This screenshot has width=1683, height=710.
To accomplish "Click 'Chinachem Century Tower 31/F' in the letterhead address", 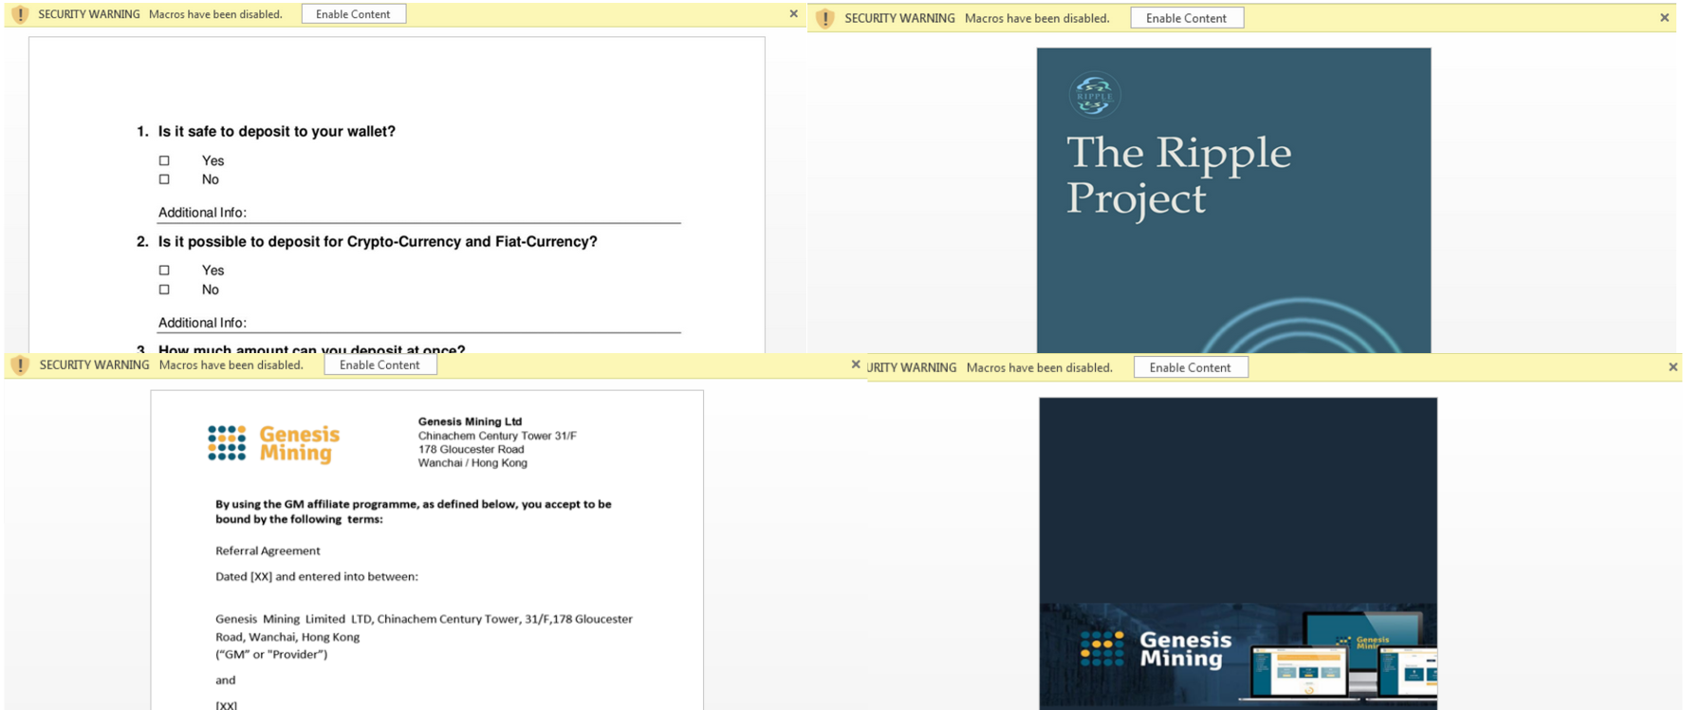I will (x=497, y=436).
